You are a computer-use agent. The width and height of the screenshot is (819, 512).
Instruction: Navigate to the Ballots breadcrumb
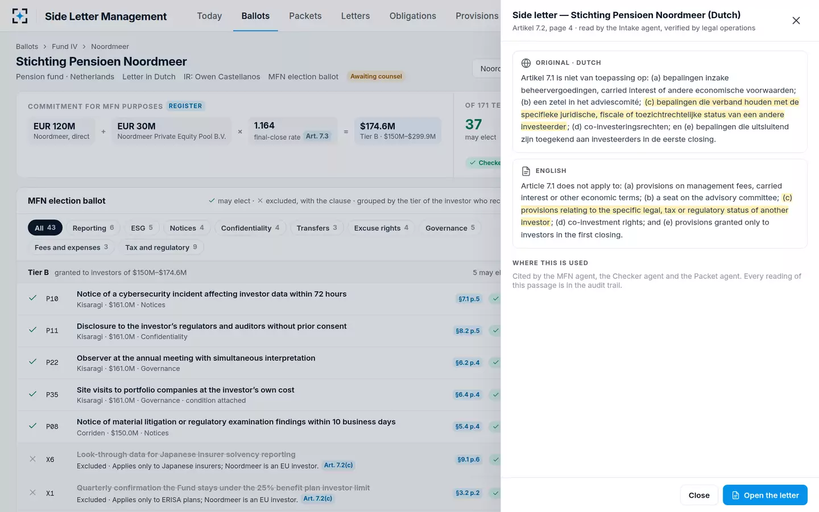coord(27,47)
